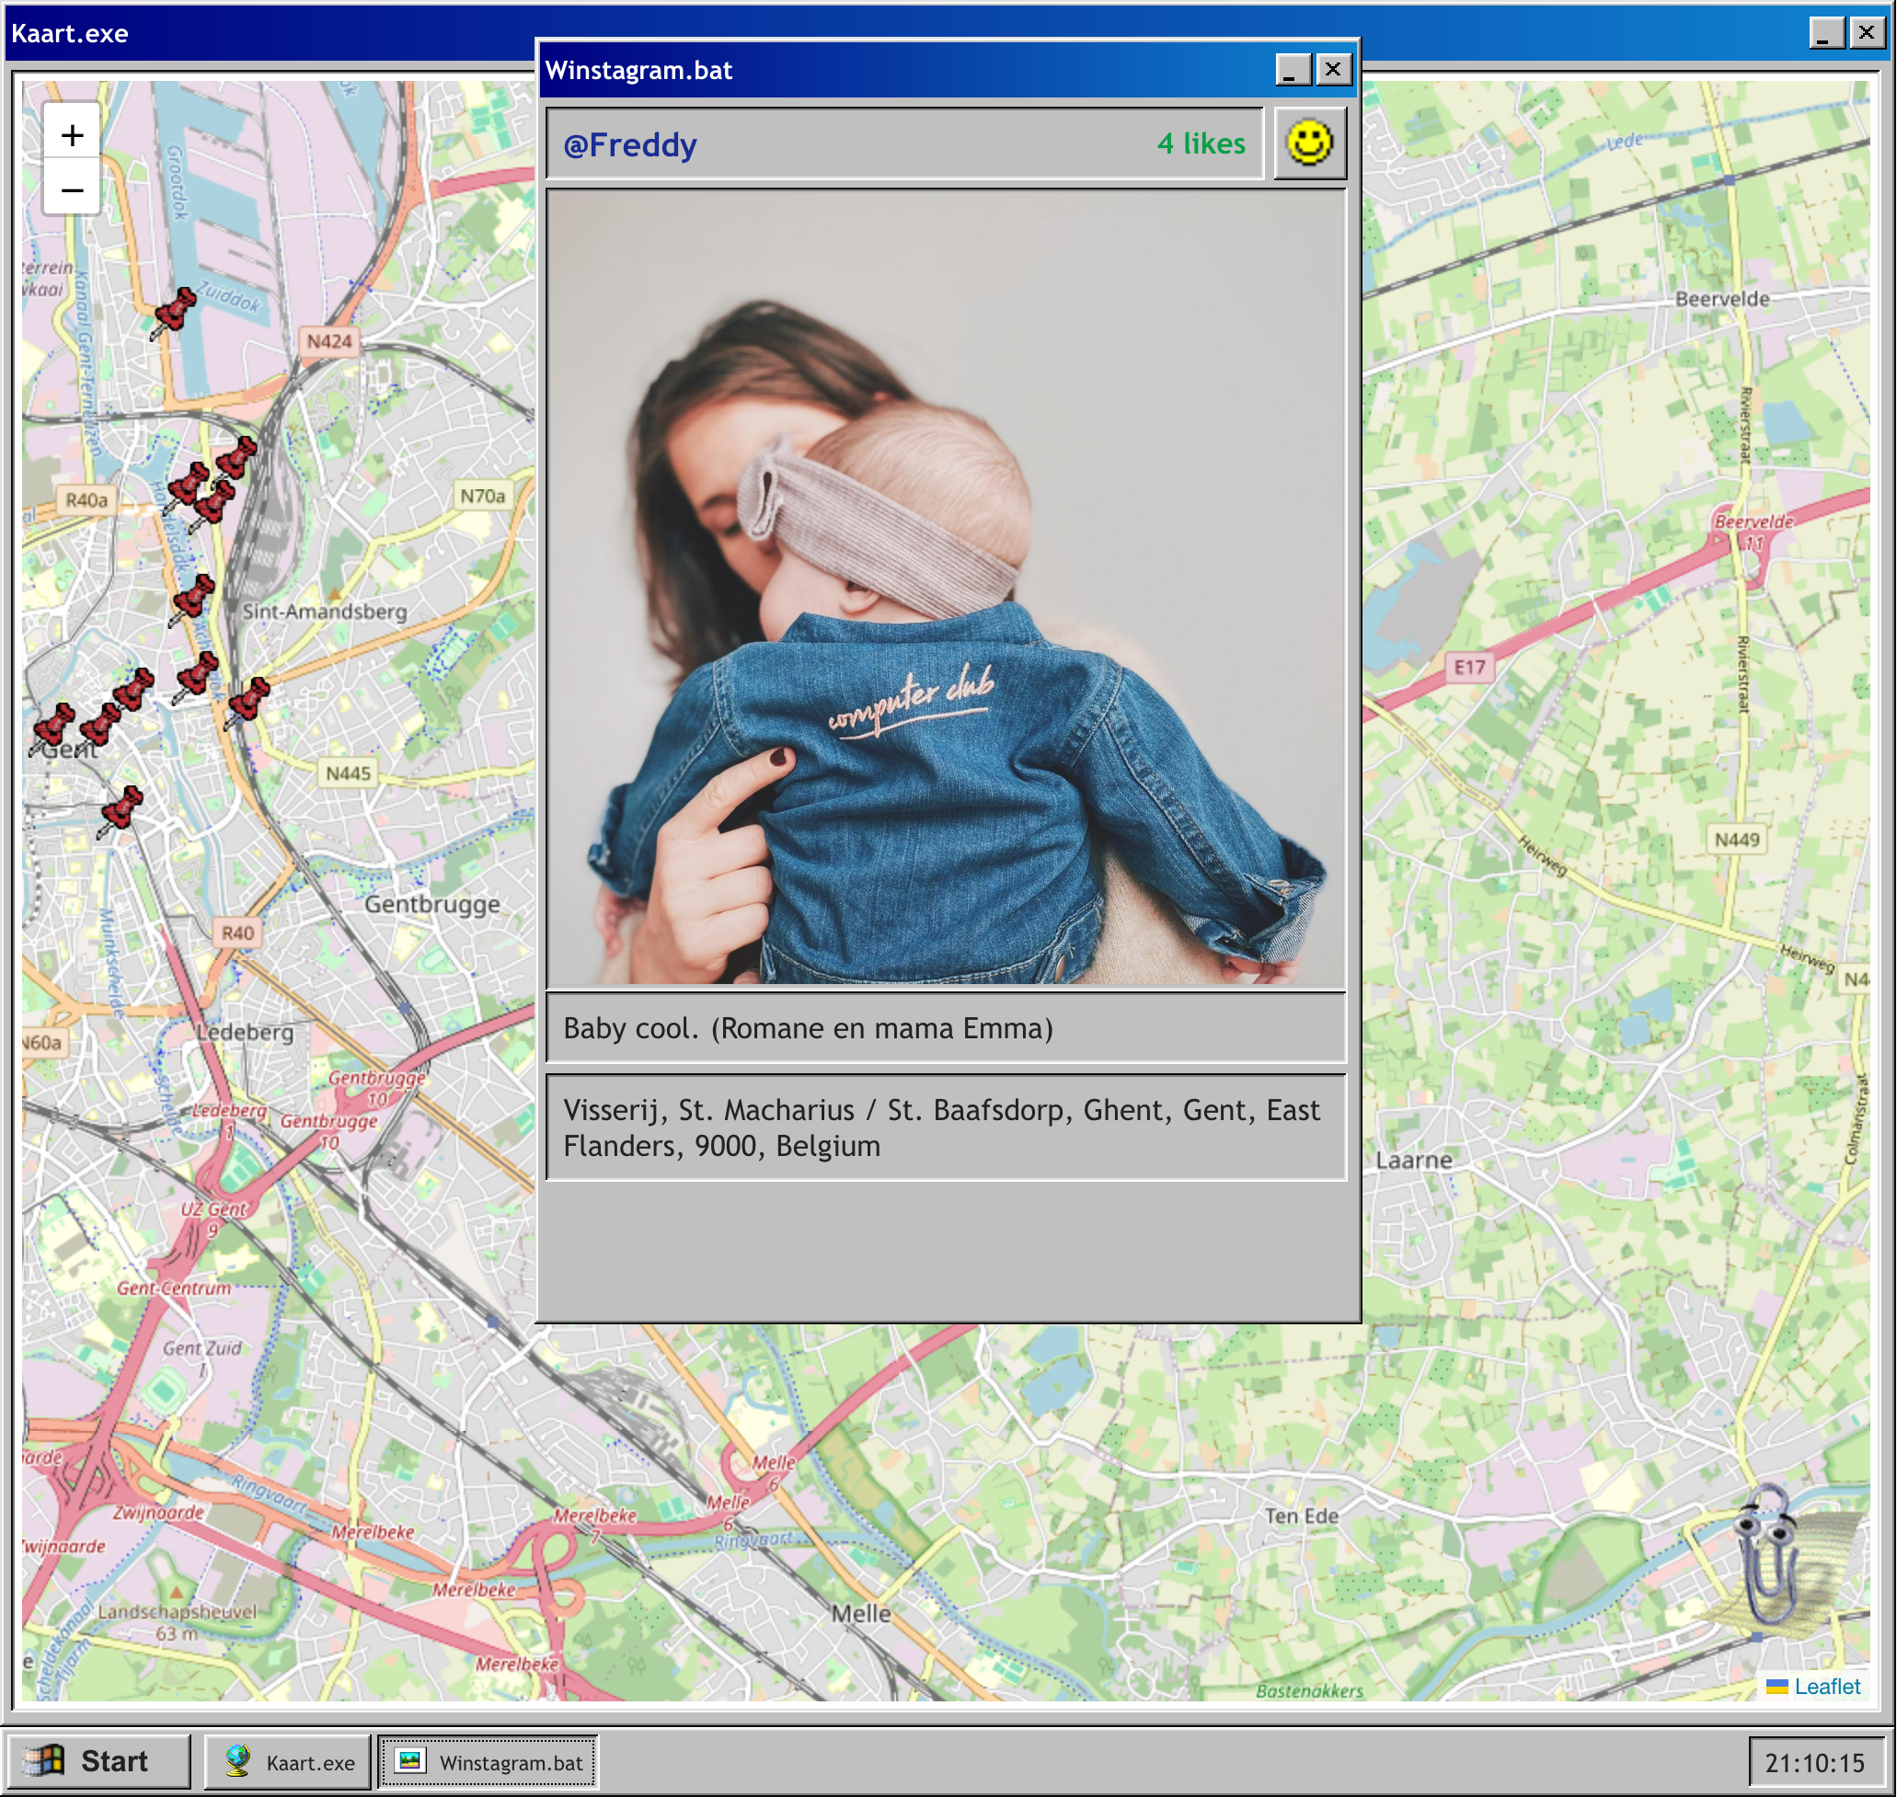Open the Leaflet attribution link
The width and height of the screenshot is (1897, 1797).
[1825, 1686]
